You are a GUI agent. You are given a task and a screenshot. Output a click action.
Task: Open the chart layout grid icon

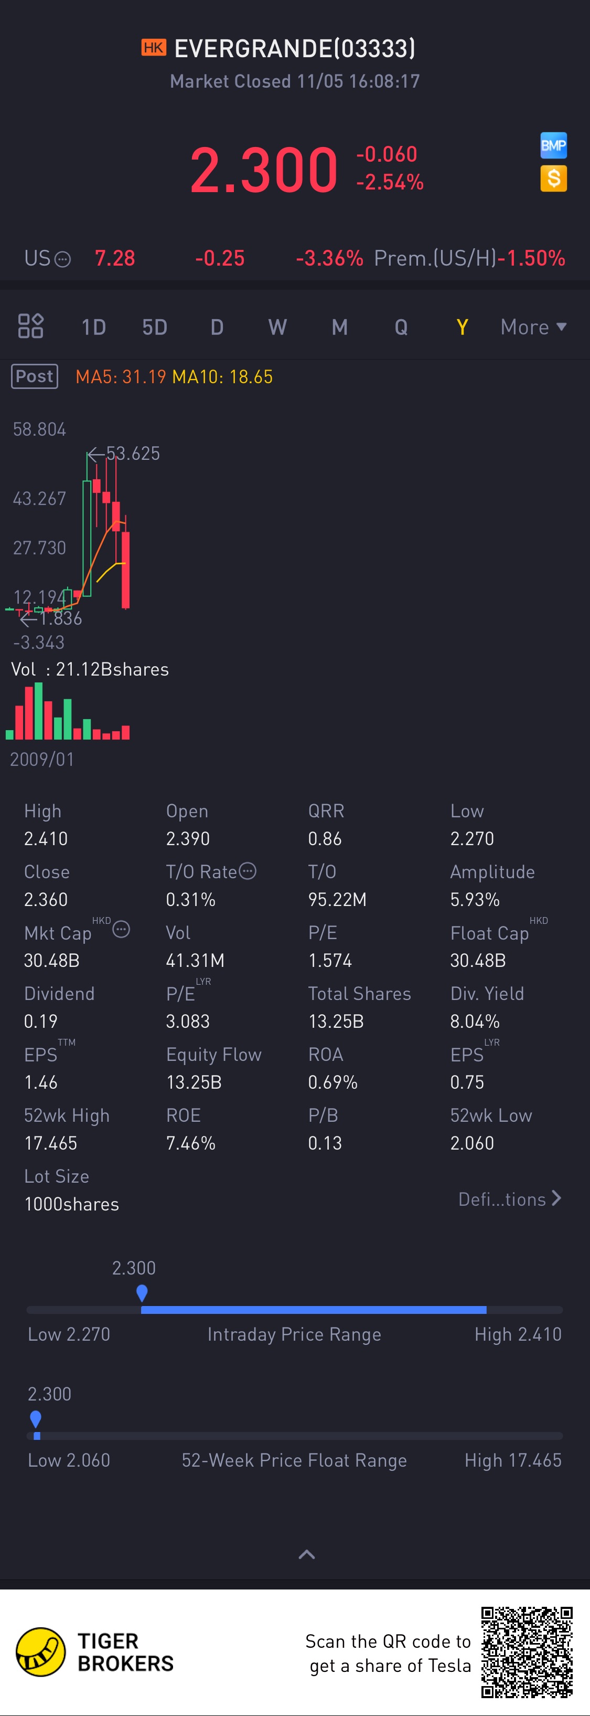pyautogui.click(x=30, y=327)
